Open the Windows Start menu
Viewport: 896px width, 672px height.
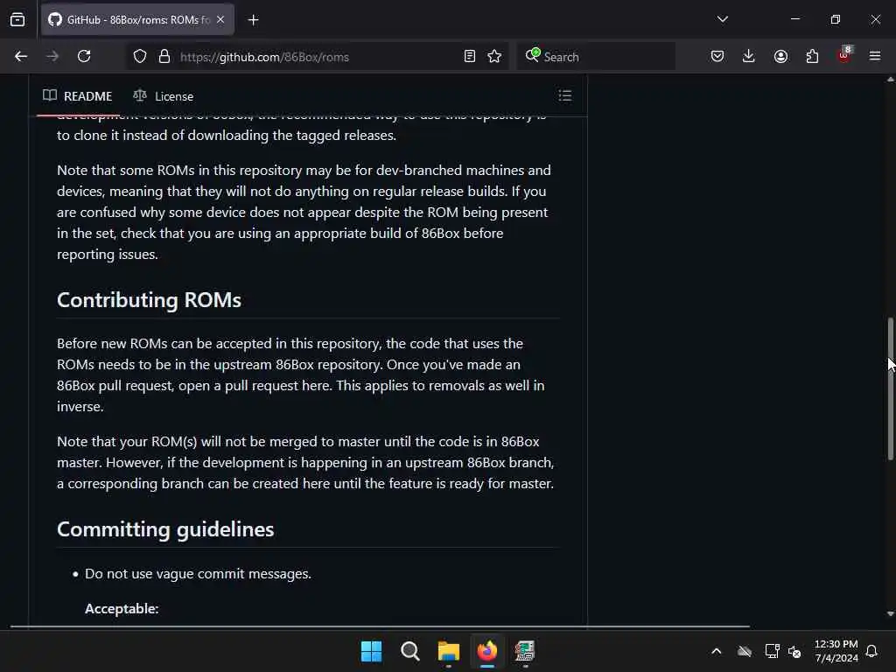click(371, 651)
